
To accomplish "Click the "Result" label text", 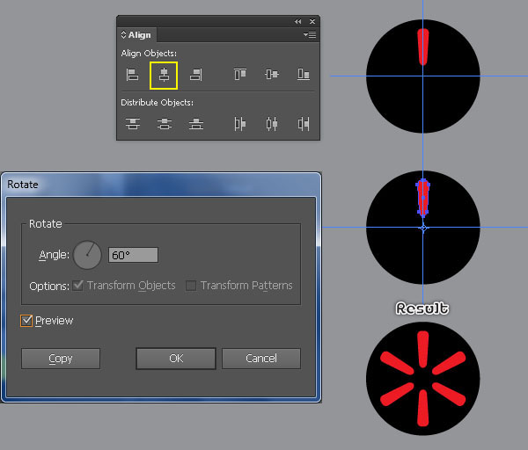I will pyautogui.click(x=422, y=308).
